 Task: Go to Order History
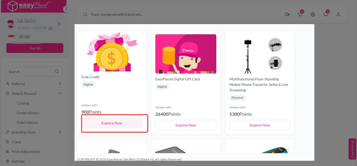[x=28, y=113]
